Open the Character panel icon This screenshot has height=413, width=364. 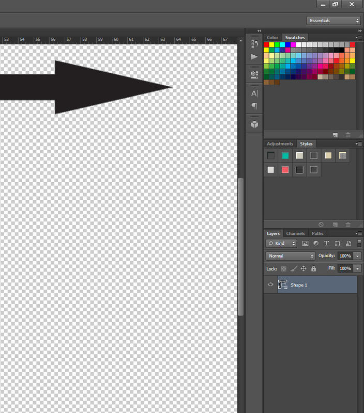pos(254,93)
